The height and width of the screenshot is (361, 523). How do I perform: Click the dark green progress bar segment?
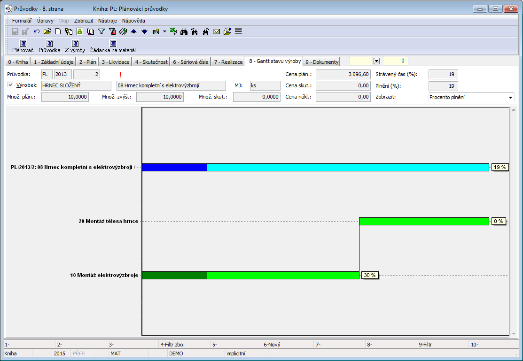(x=174, y=275)
